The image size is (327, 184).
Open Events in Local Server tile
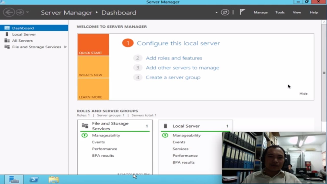(x=179, y=142)
